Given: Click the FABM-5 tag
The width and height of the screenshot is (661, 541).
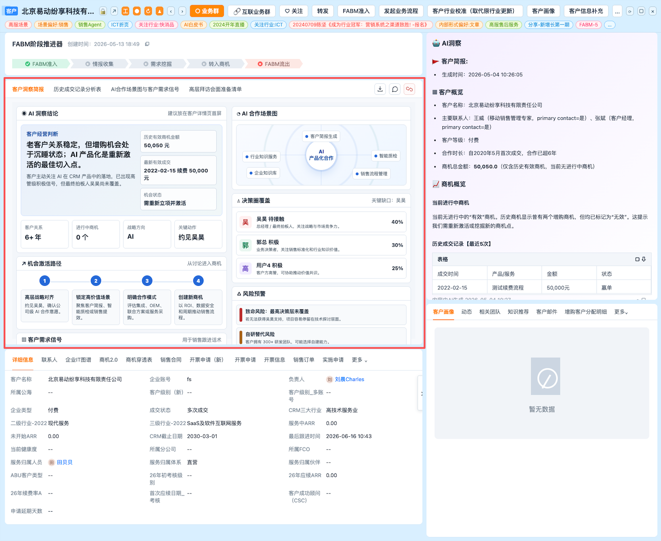Looking at the screenshot, I should pyautogui.click(x=588, y=25).
